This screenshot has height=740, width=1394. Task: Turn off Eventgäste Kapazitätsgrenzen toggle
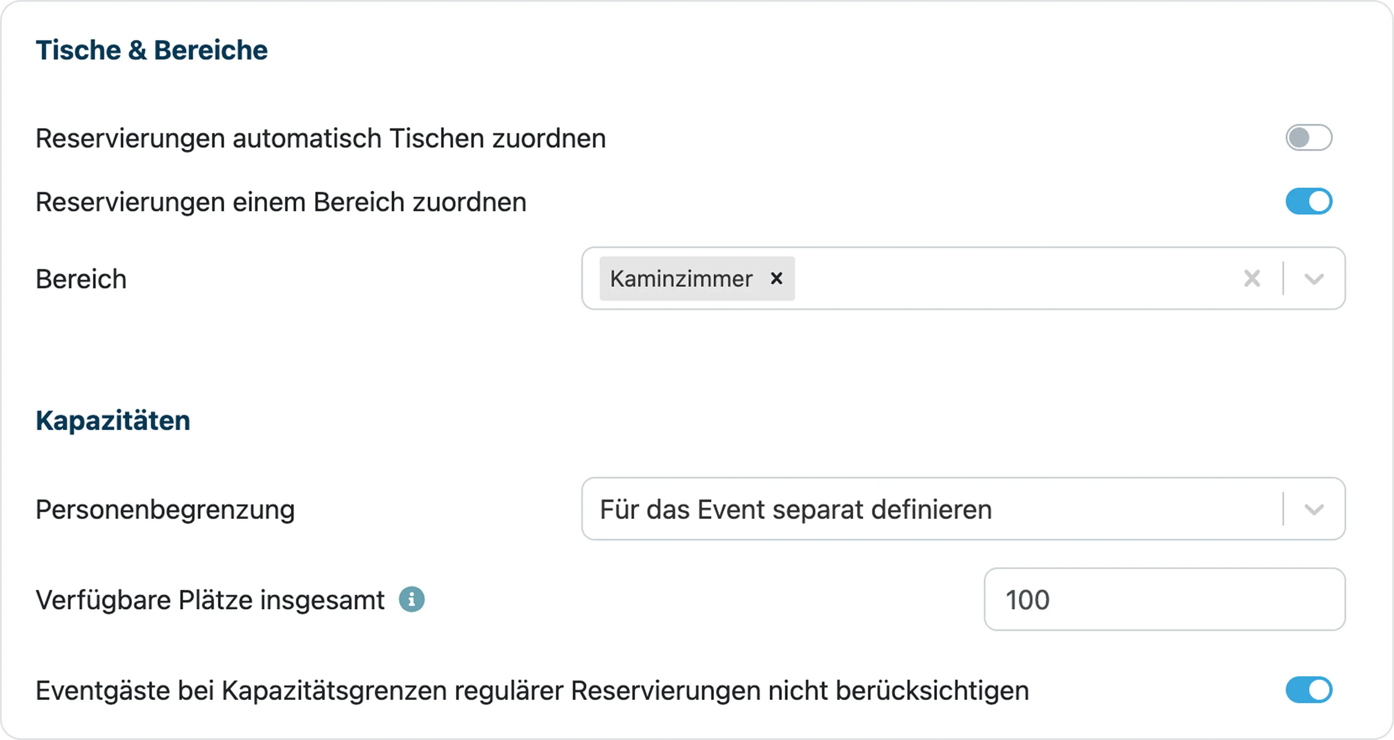click(1309, 690)
